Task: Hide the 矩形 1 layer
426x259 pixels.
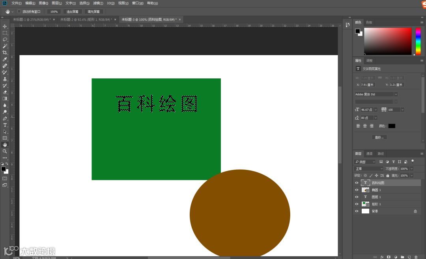Action: pos(357,204)
